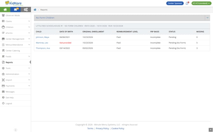Click the Foods sidebar icon

[x=3, y=57]
